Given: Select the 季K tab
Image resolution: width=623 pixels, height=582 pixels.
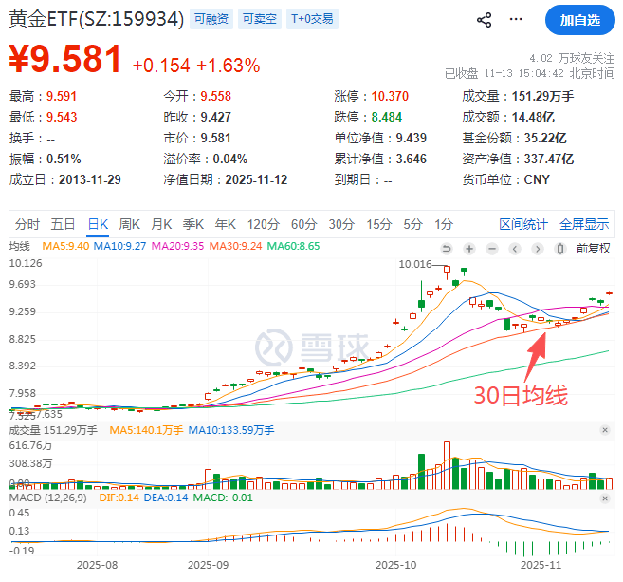Looking at the screenshot, I should [x=193, y=224].
